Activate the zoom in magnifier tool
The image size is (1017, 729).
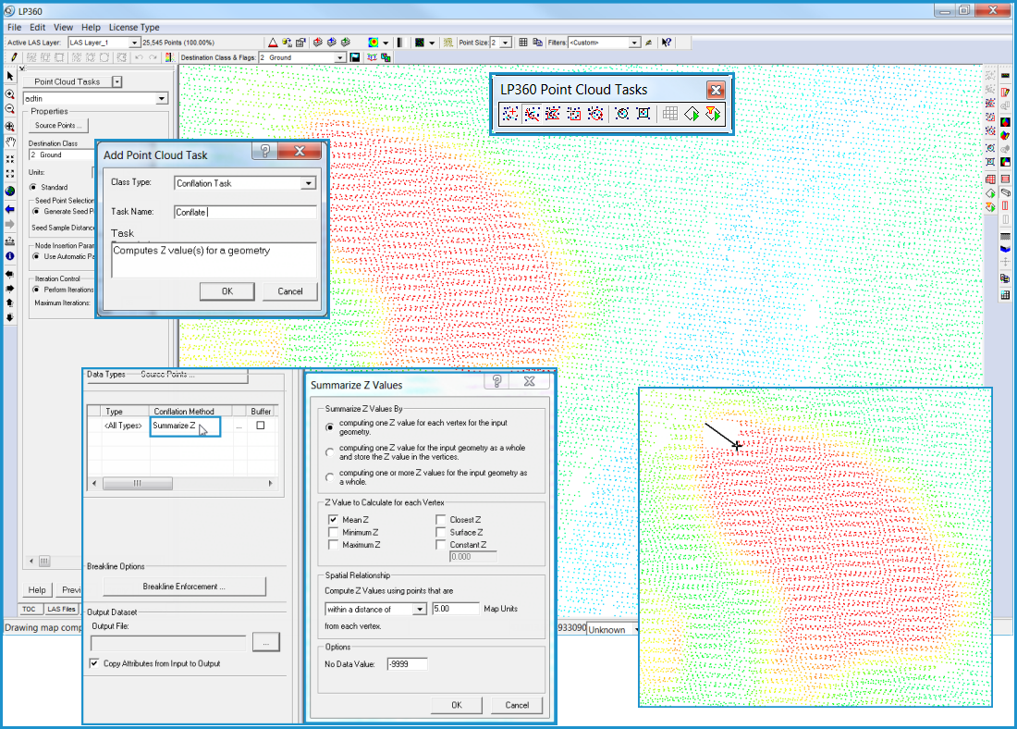(10, 94)
